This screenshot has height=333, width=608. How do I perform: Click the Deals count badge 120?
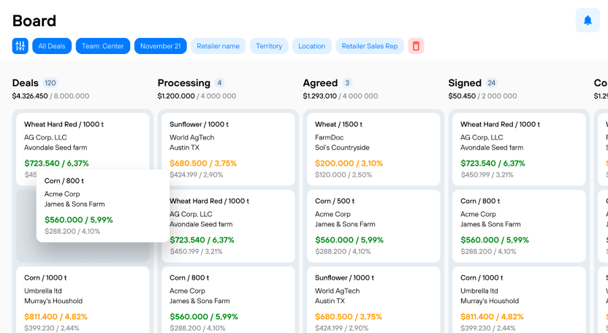(50, 83)
